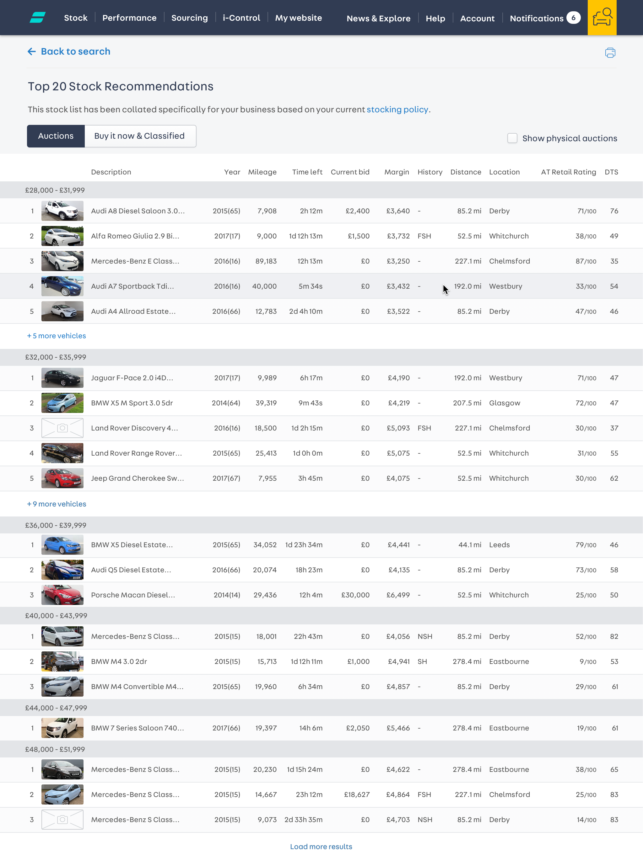The width and height of the screenshot is (643, 861).
Task: Open BMW X5 Diesel Estate thumbnail
Action: point(62,545)
